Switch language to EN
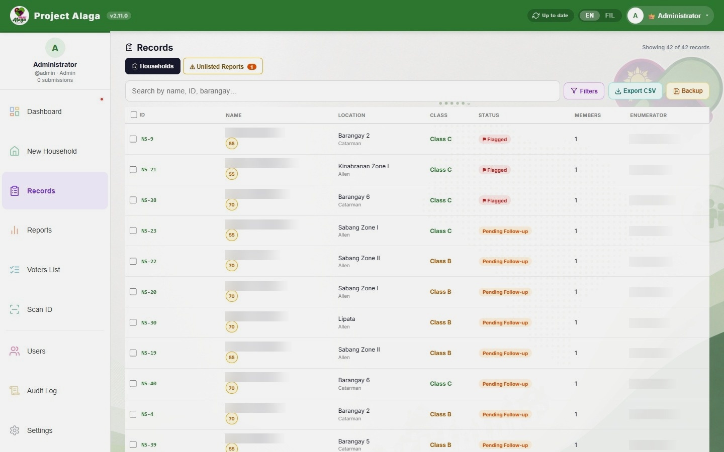Viewport: 724px width, 452px height. click(590, 16)
